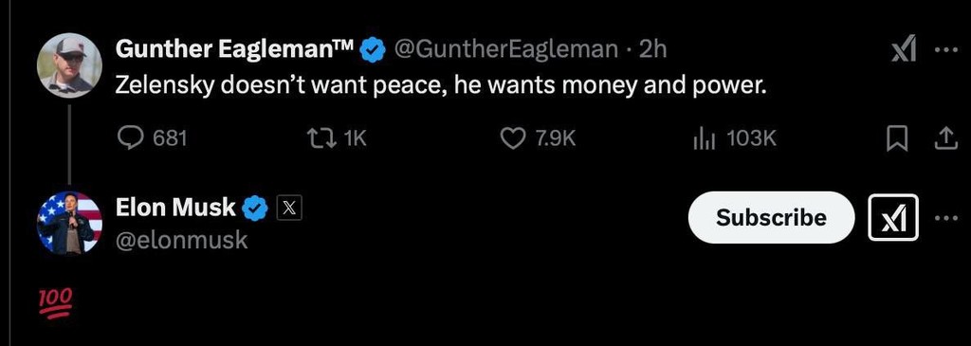971x346 pixels.
Task: Open more options on Gunther's tweet
Action: [x=946, y=50]
